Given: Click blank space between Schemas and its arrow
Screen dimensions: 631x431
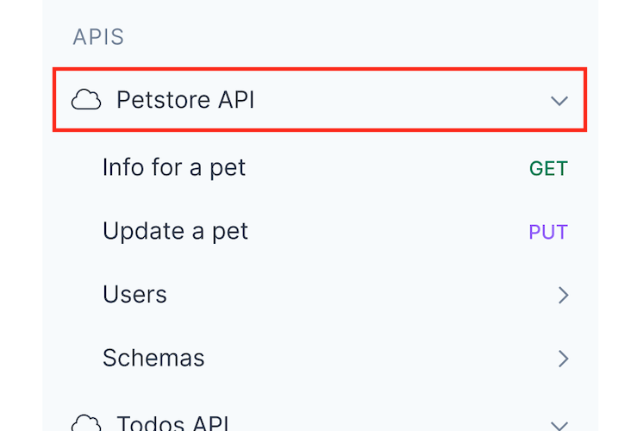Looking at the screenshot, I should [x=379, y=359].
